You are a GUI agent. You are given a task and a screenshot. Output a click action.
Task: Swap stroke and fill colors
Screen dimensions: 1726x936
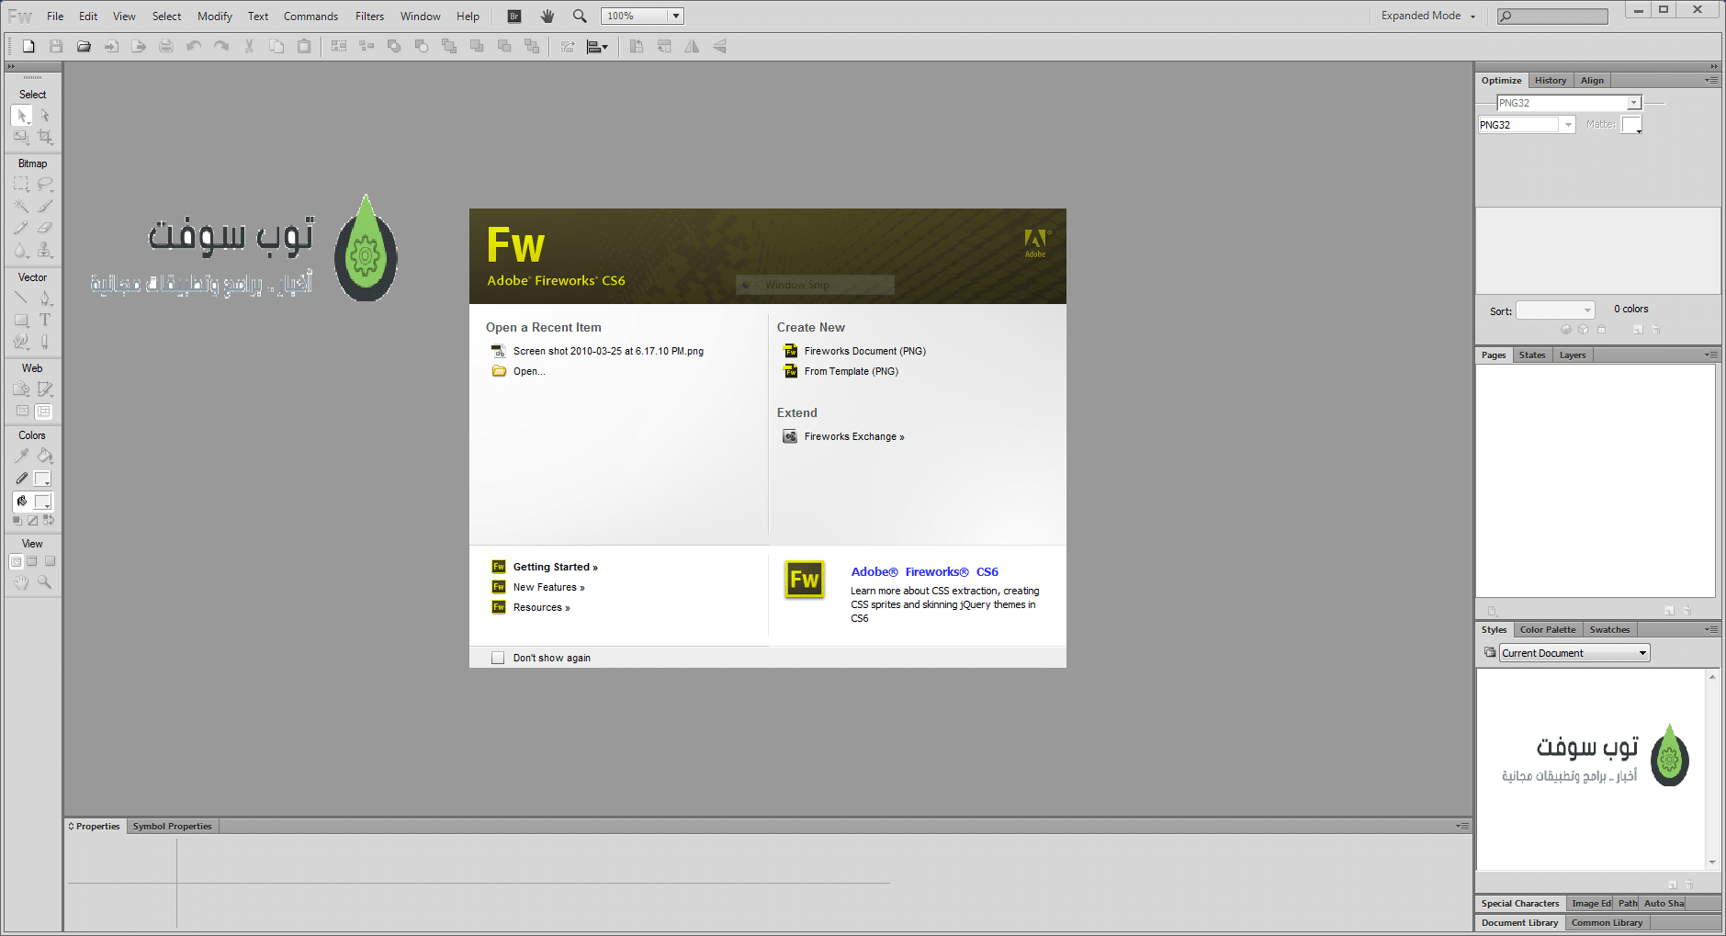click(x=49, y=521)
